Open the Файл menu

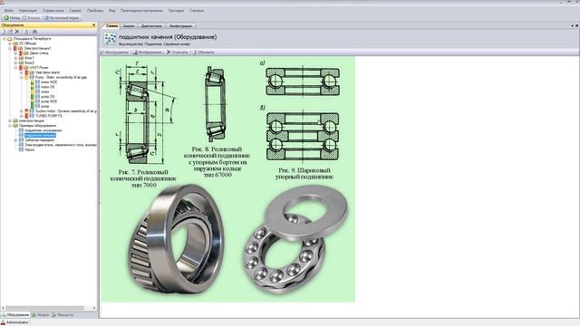click(x=9, y=11)
